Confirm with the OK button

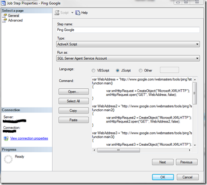(163, 177)
